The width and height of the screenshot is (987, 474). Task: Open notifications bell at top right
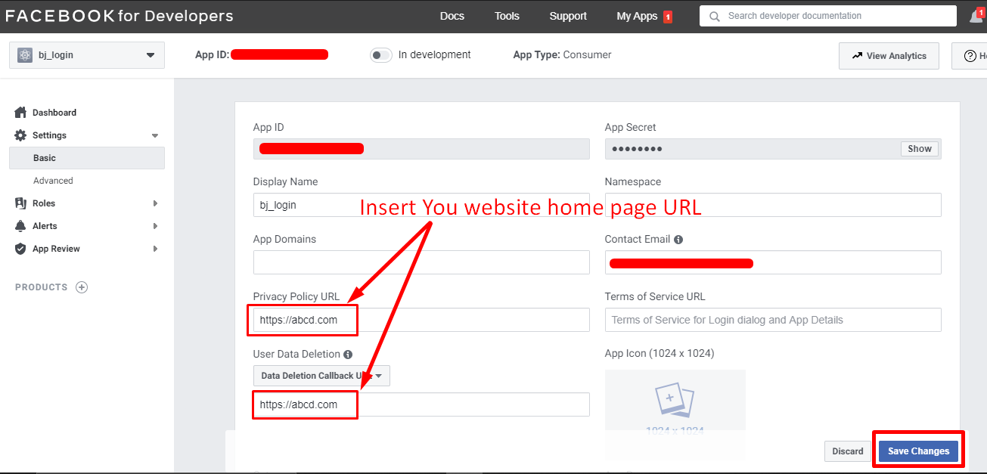point(976,15)
